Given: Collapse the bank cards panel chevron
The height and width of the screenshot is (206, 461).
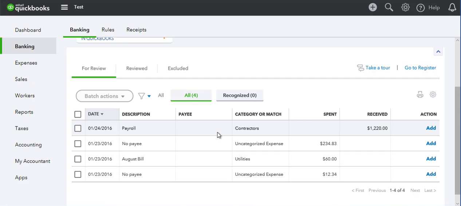Looking at the screenshot, I should tap(438, 51).
